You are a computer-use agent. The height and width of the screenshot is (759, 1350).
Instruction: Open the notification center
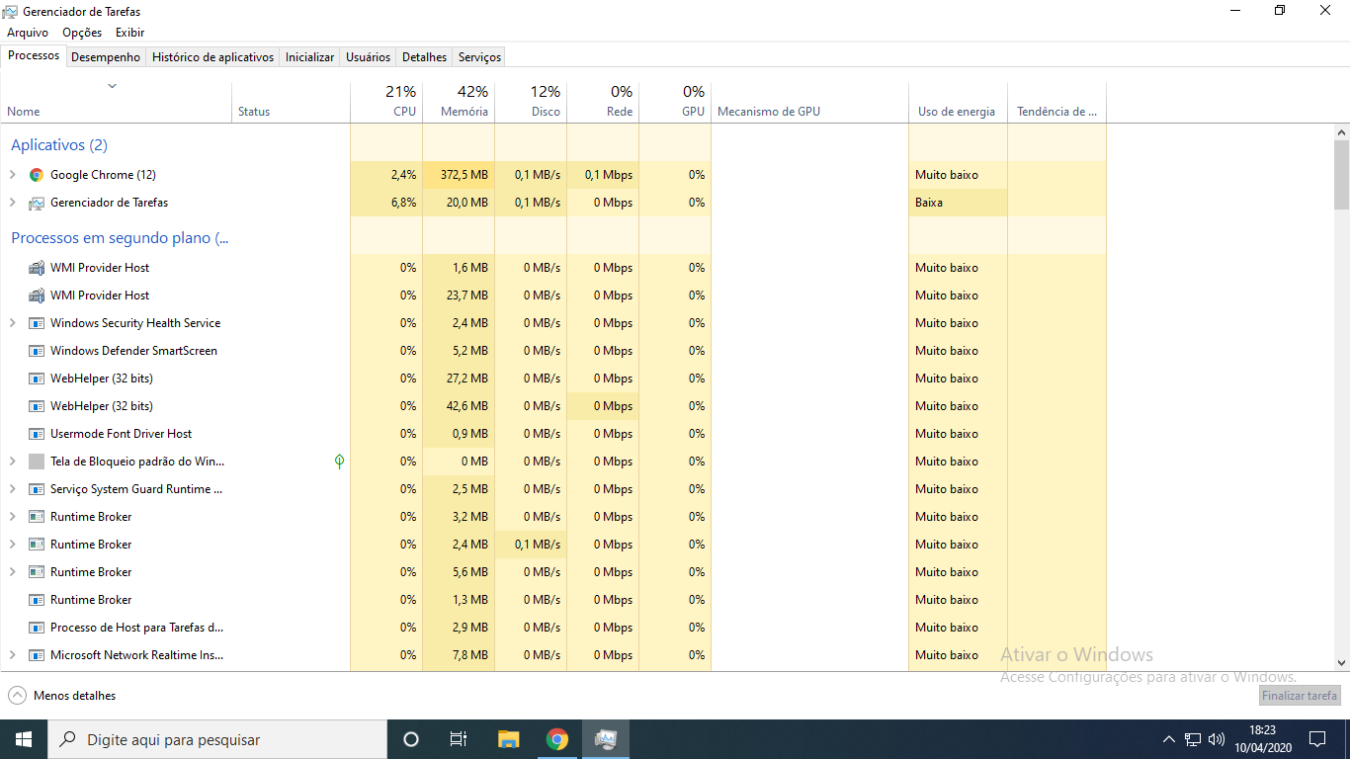coord(1317,739)
